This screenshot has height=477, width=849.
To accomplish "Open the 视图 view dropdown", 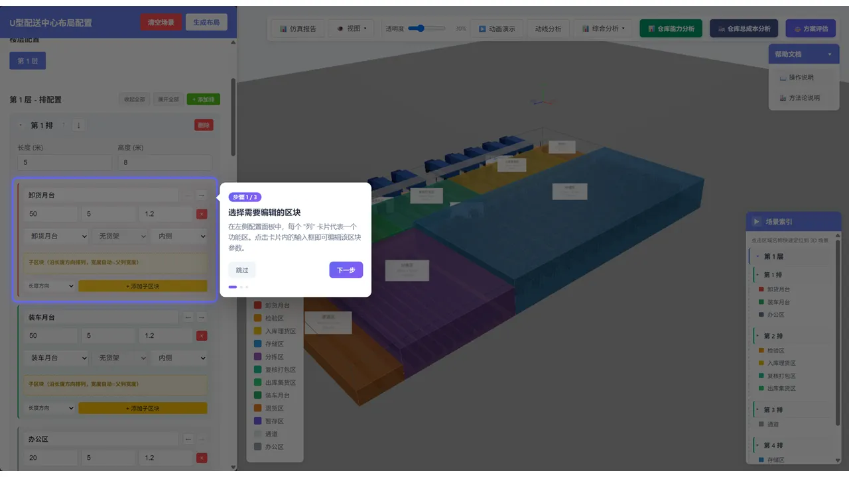I will 352,28.
